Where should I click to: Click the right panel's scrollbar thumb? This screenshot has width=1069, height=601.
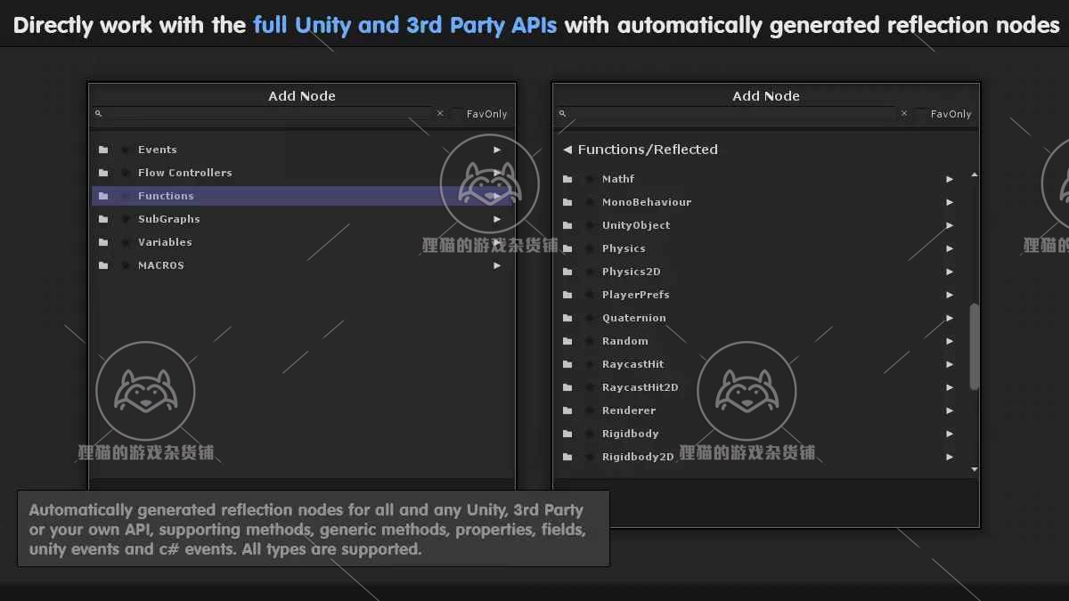pyautogui.click(x=974, y=346)
